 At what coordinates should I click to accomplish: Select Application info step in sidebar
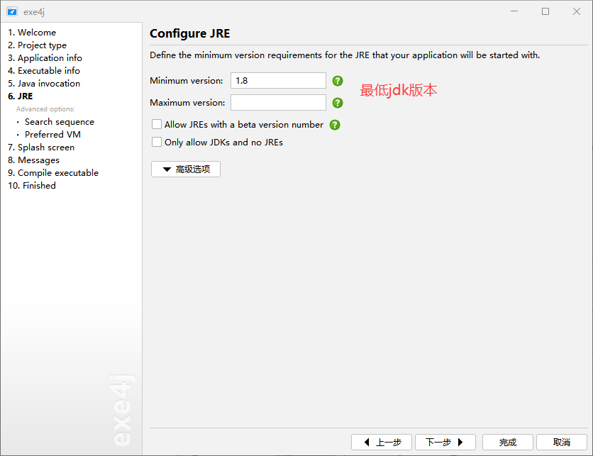pyautogui.click(x=45, y=58)
